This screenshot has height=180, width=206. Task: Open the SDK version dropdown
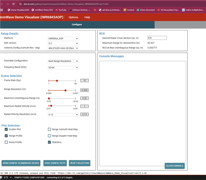tap(63, 43)
